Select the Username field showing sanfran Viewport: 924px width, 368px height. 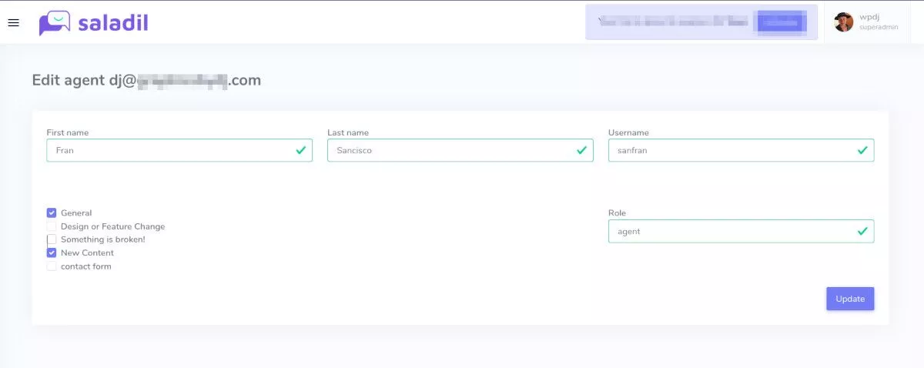731,150
